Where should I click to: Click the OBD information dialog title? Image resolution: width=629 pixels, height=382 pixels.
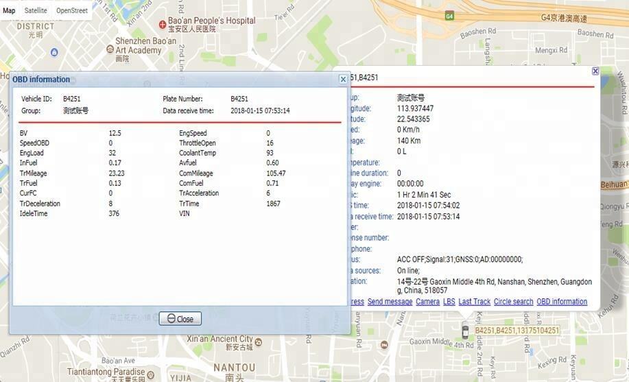tap(41, 80)
